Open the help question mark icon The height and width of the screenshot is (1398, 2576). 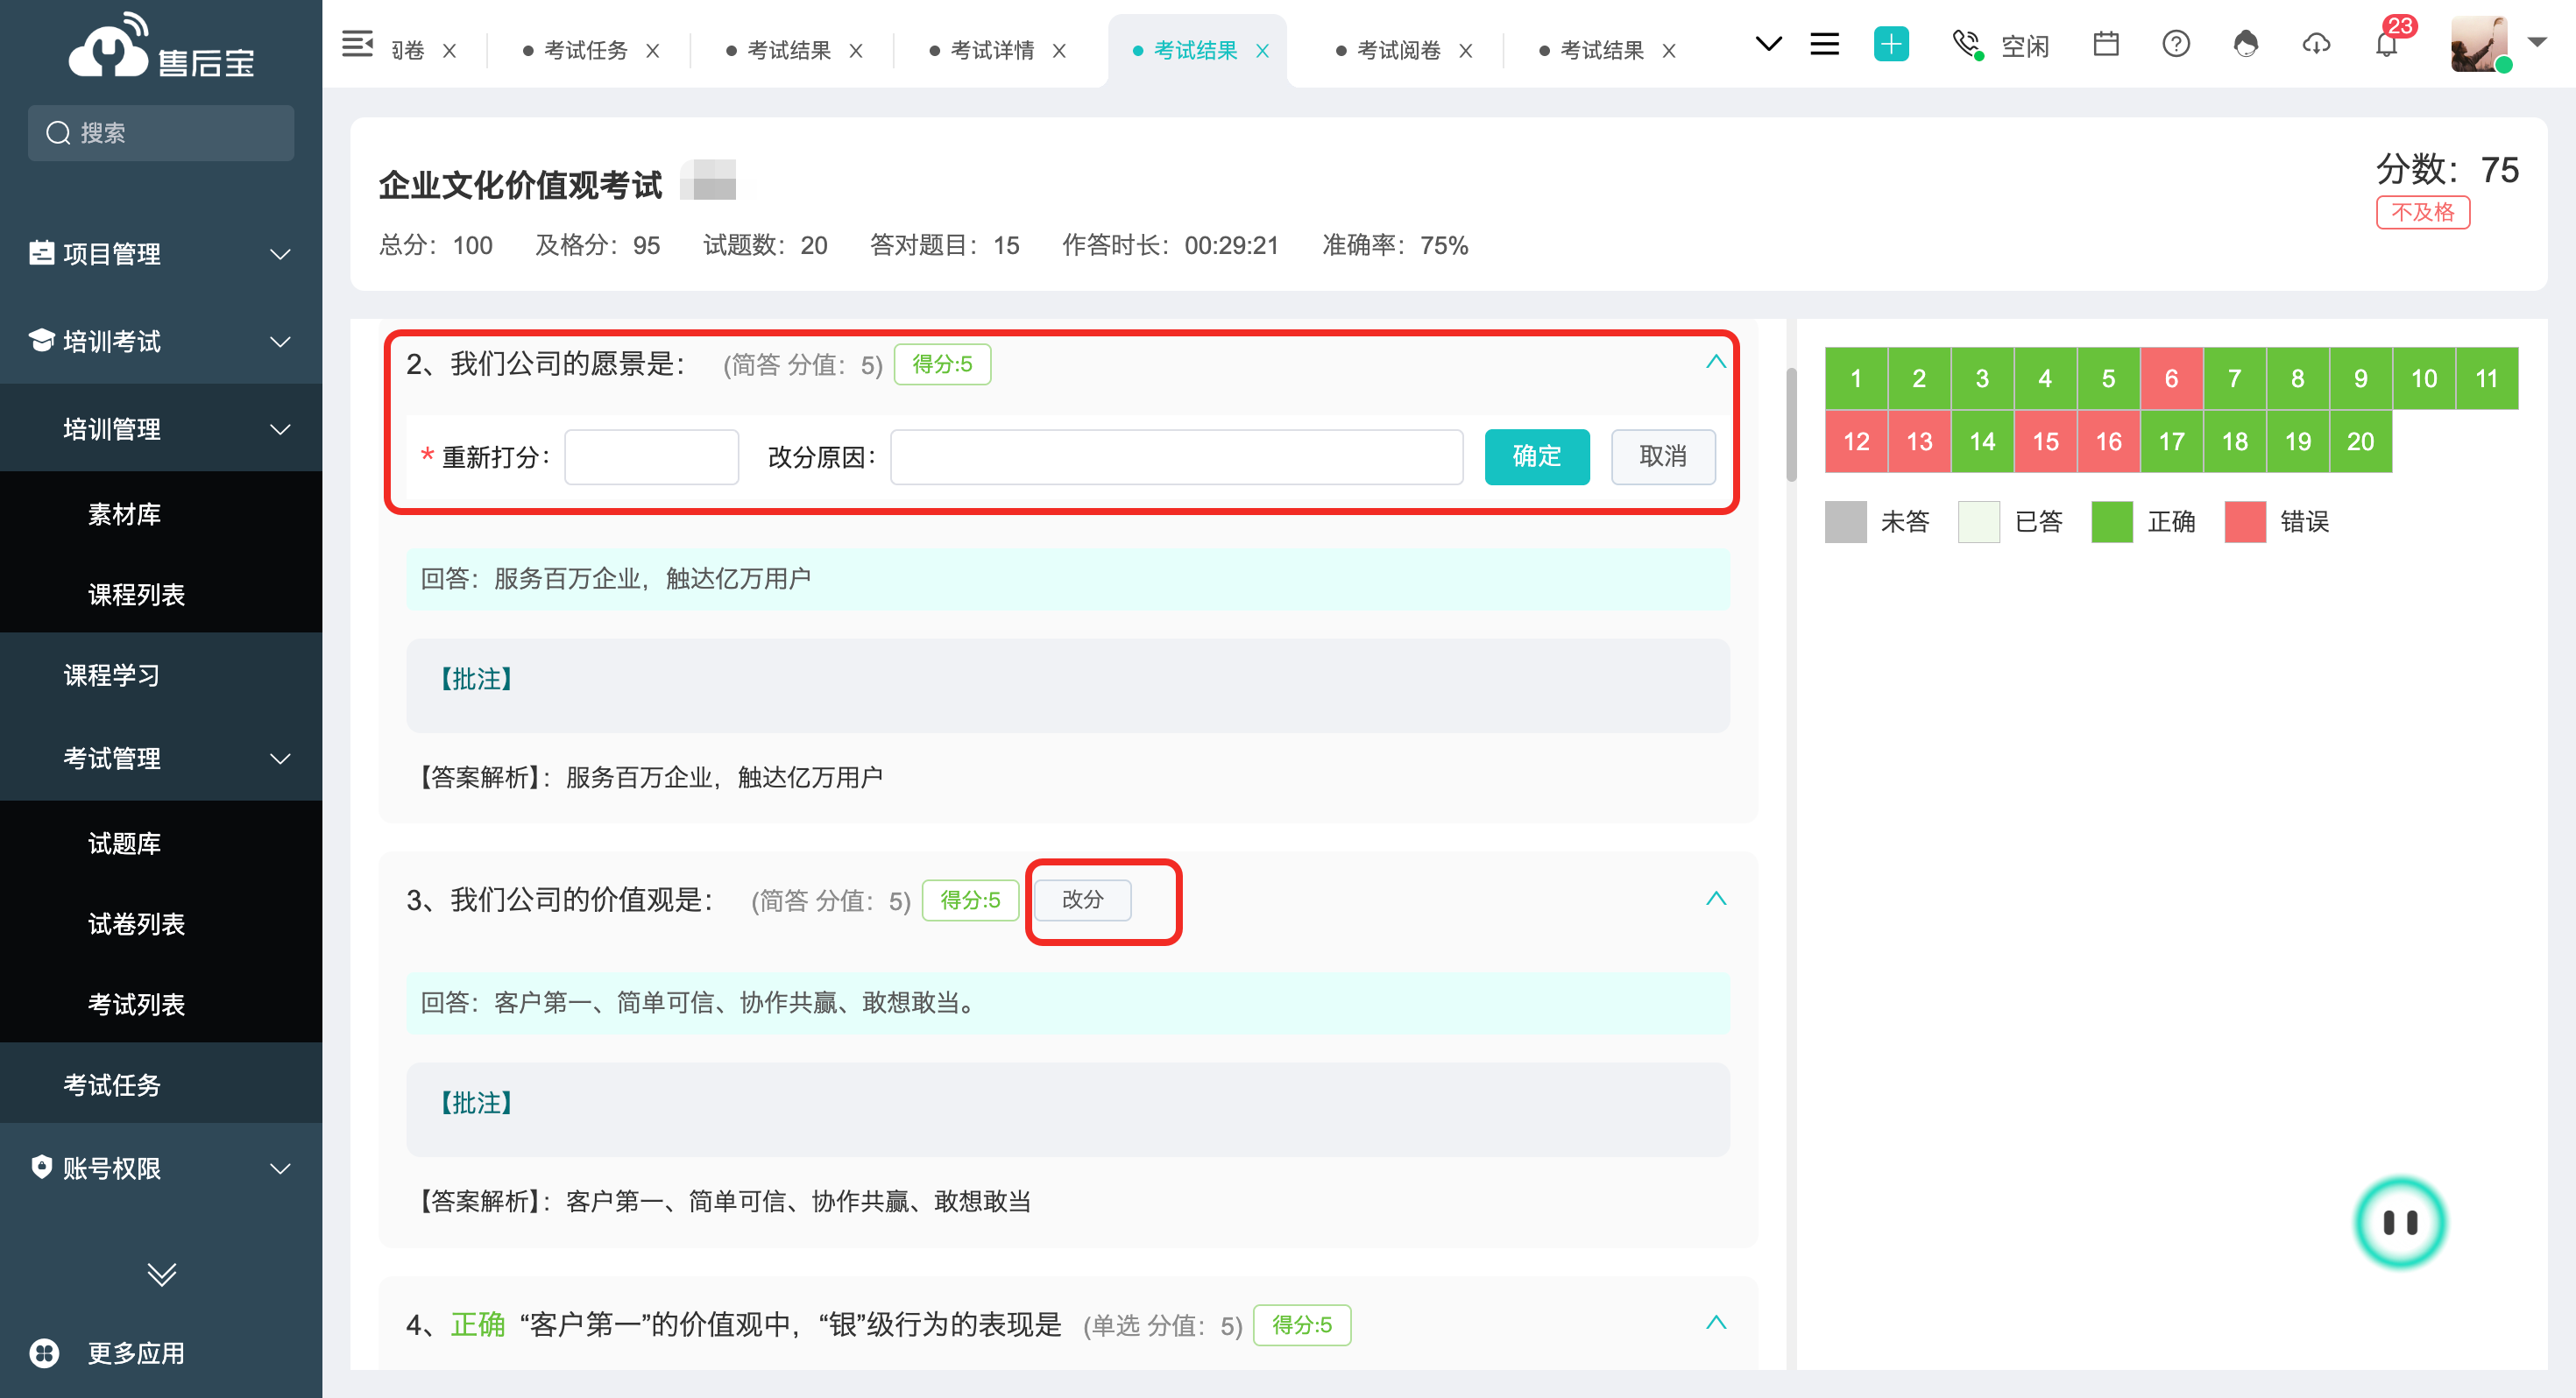pyautogui.click(x=2176, y=45)
